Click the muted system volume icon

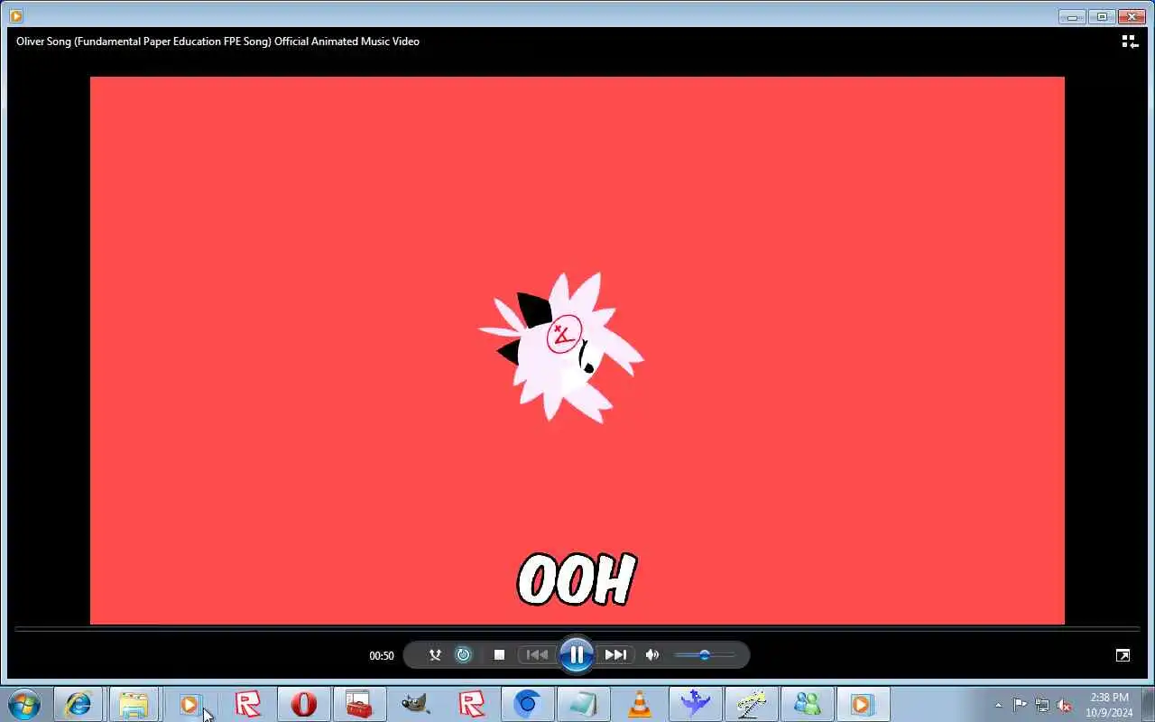pyautogui.click(x=1065, y=705)
